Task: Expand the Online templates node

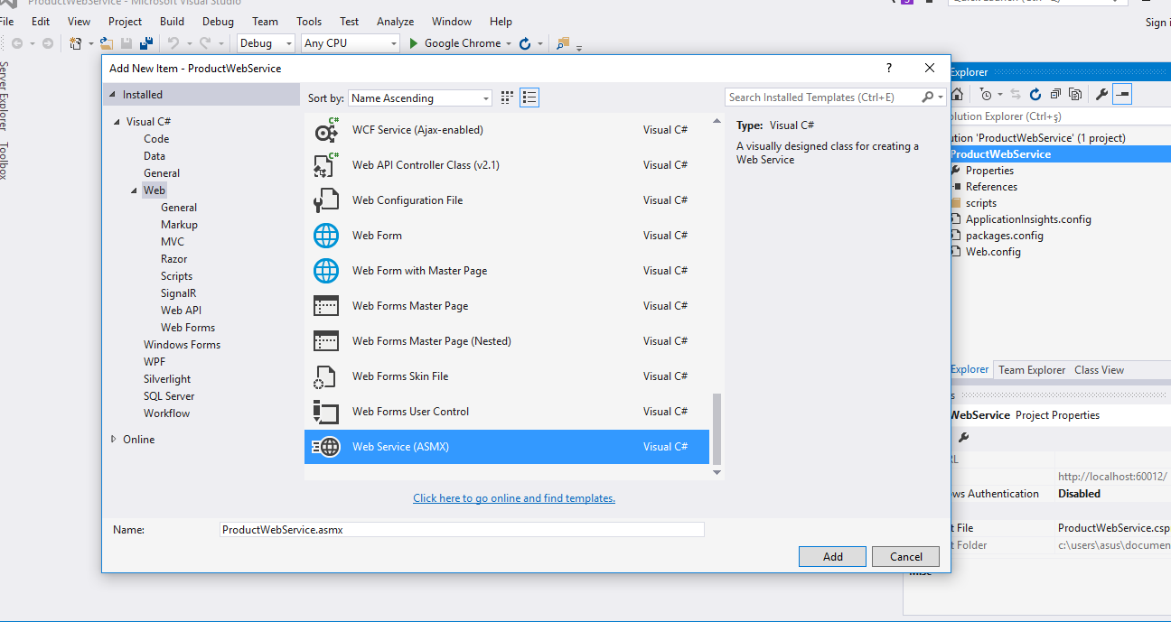Action: pyautogui.click(x=114, y=440)
